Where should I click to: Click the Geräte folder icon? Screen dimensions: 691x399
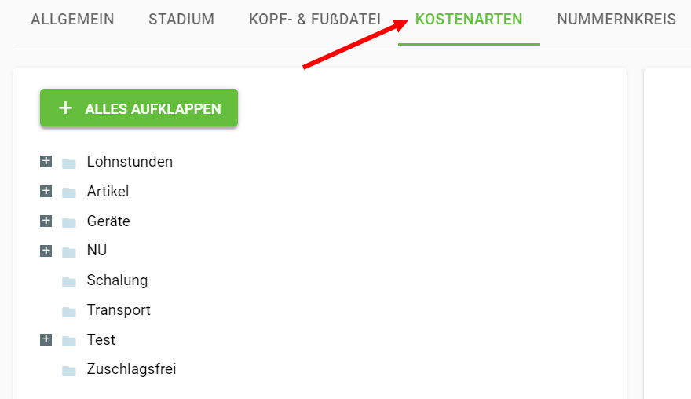[69, 222]
